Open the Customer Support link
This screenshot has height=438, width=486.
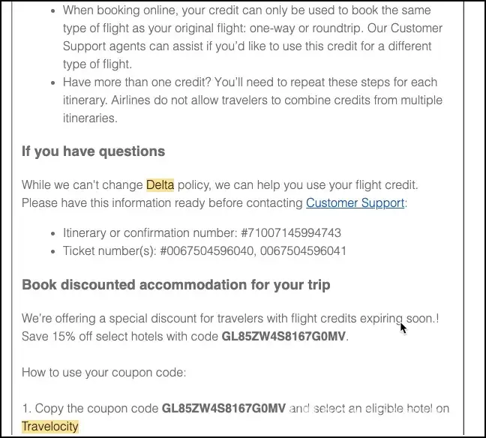click(355, 203)
